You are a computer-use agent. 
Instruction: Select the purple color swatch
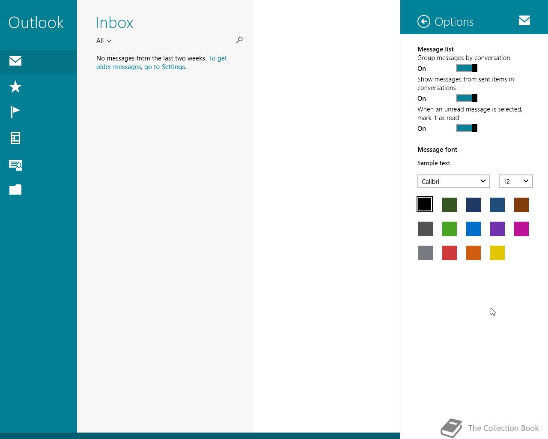point(497,229)
